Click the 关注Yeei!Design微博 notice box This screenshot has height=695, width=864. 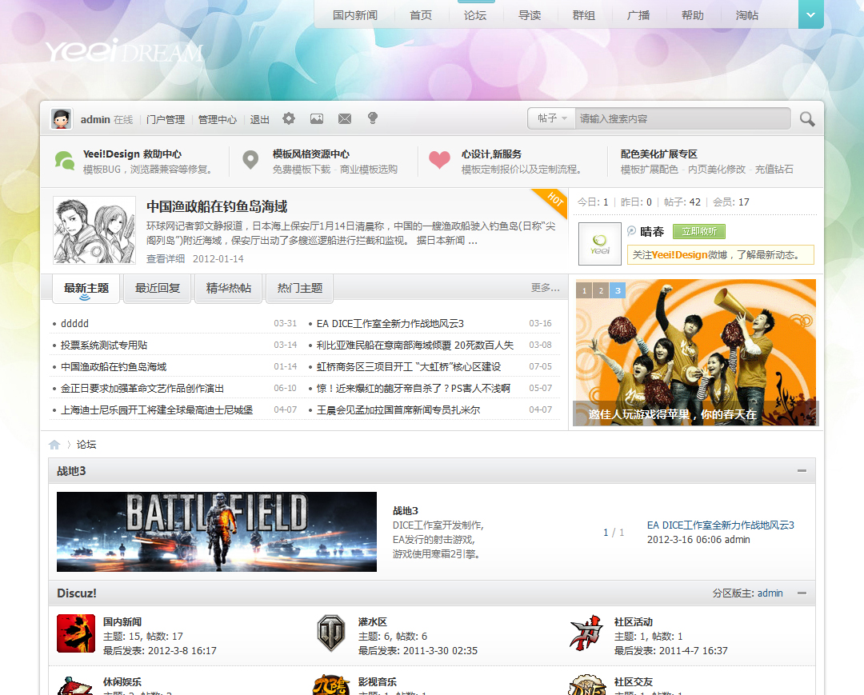pyautogui.click(x=720, y=255)
